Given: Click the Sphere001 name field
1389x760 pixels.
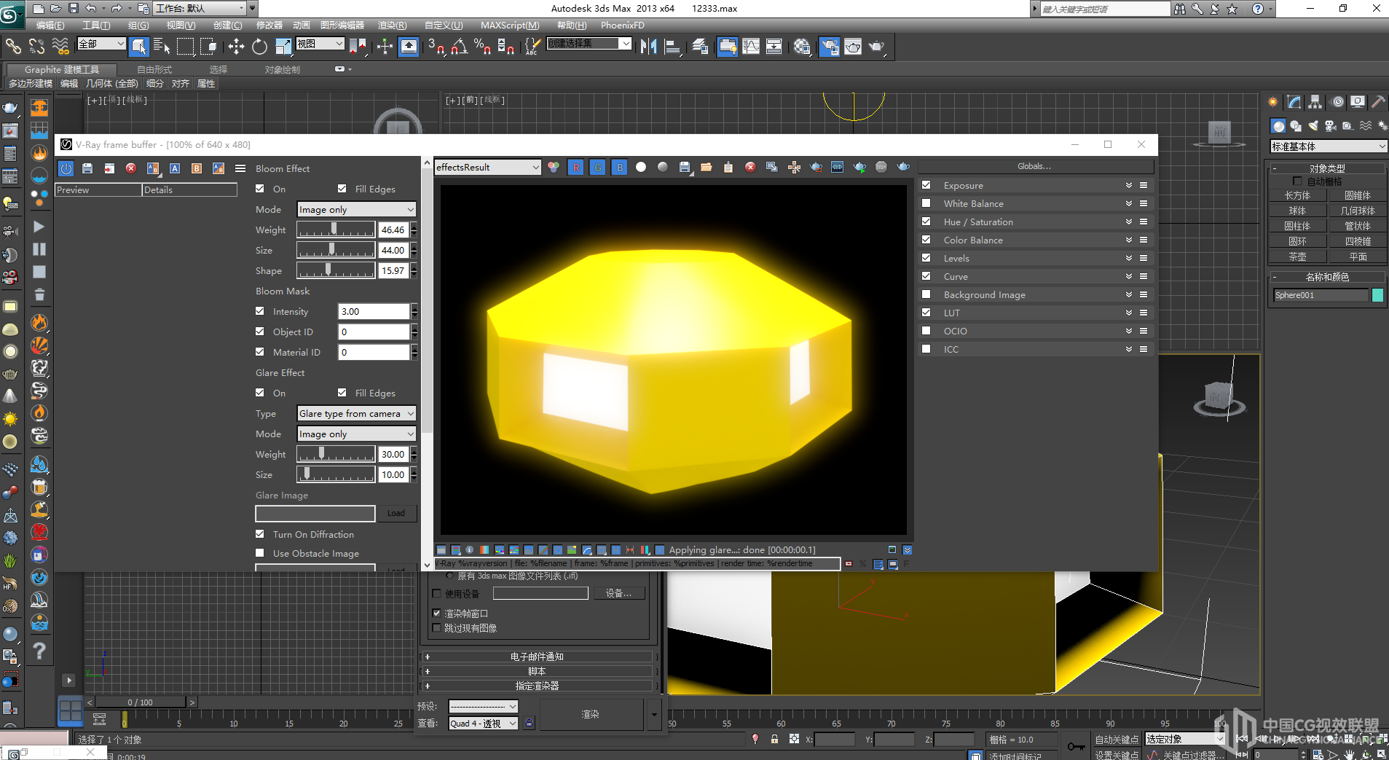Looking at the screenshot, I should pos(1321,295).
